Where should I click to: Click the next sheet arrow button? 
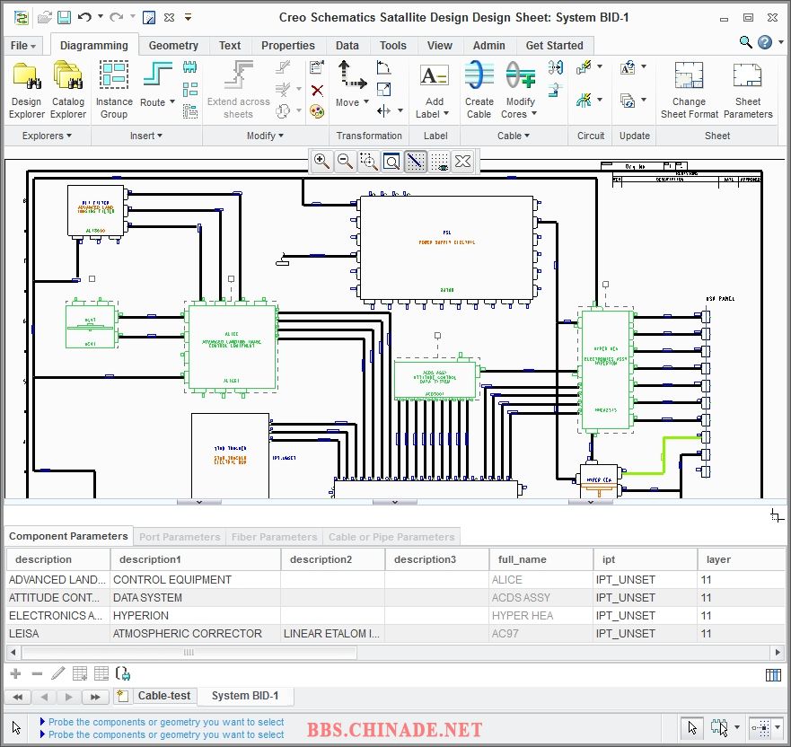(69, 697)
